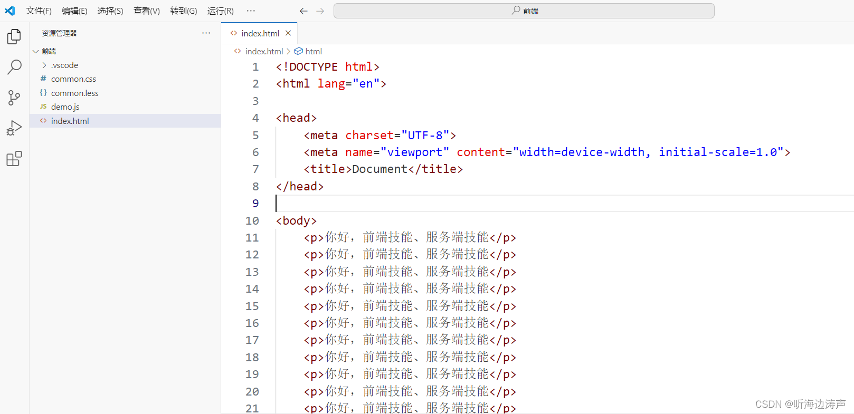
Task: Close the index.html tab
Action: (288, 33)
